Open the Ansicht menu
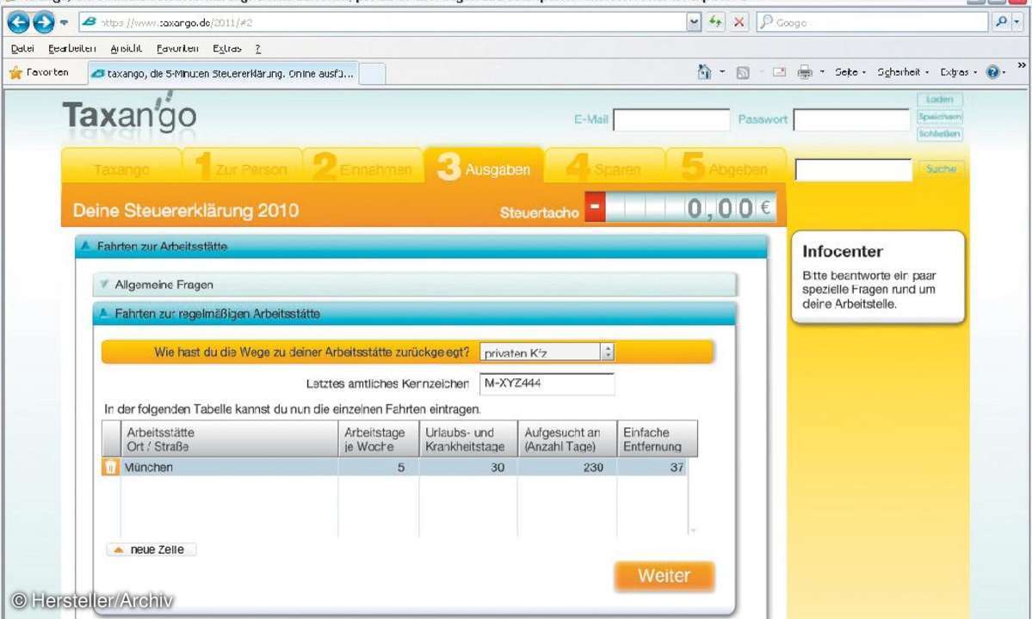 126,49
